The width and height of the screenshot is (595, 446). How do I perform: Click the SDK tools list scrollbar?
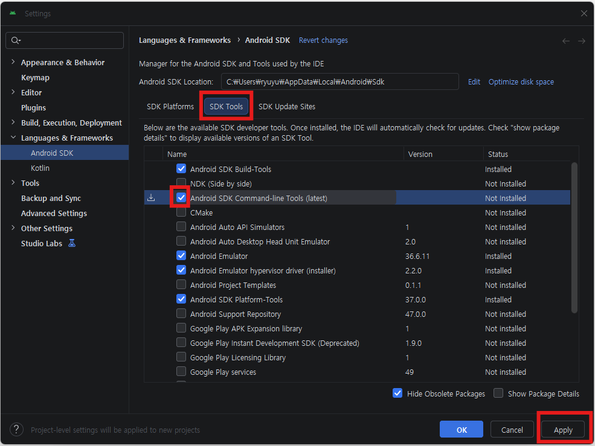(574, 237)
